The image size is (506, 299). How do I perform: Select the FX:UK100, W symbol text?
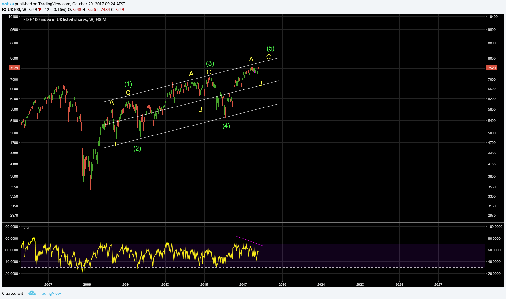coord(14,10)
